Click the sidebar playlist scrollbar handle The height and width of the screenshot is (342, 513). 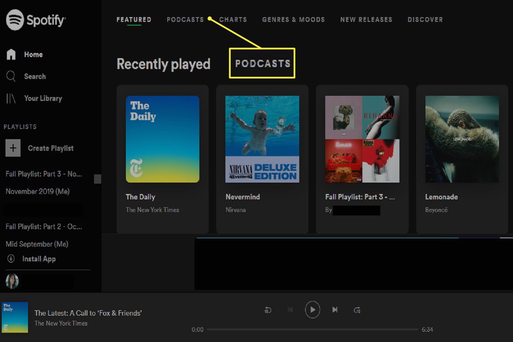pos(97,179)
